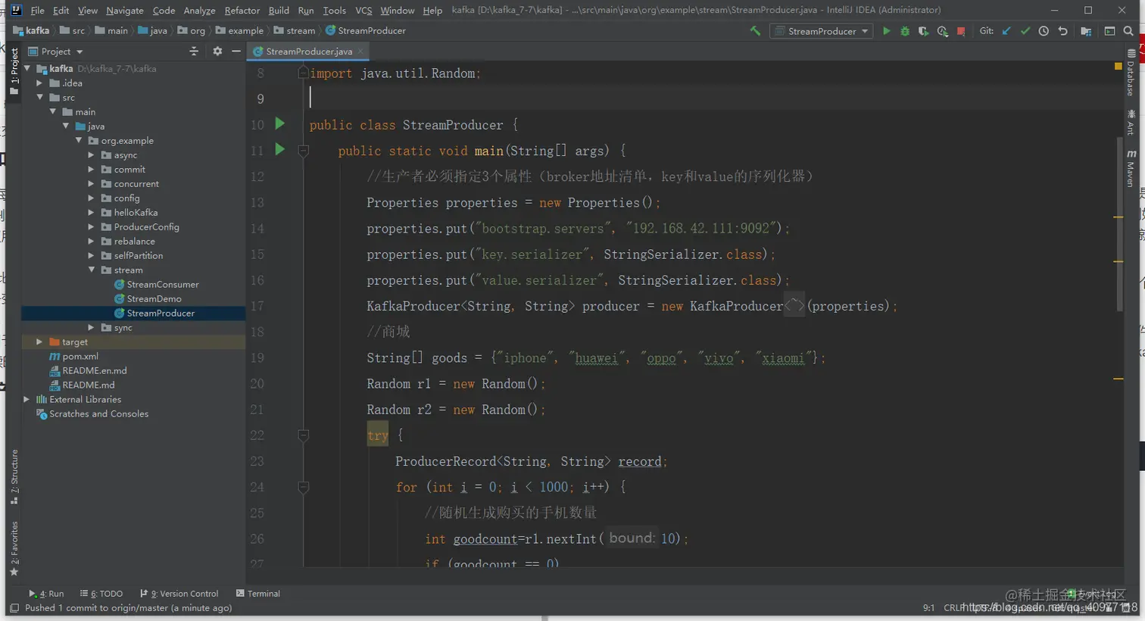Expand the target folder
Screen dimensions: 1145x621
(x=39, y=342)
